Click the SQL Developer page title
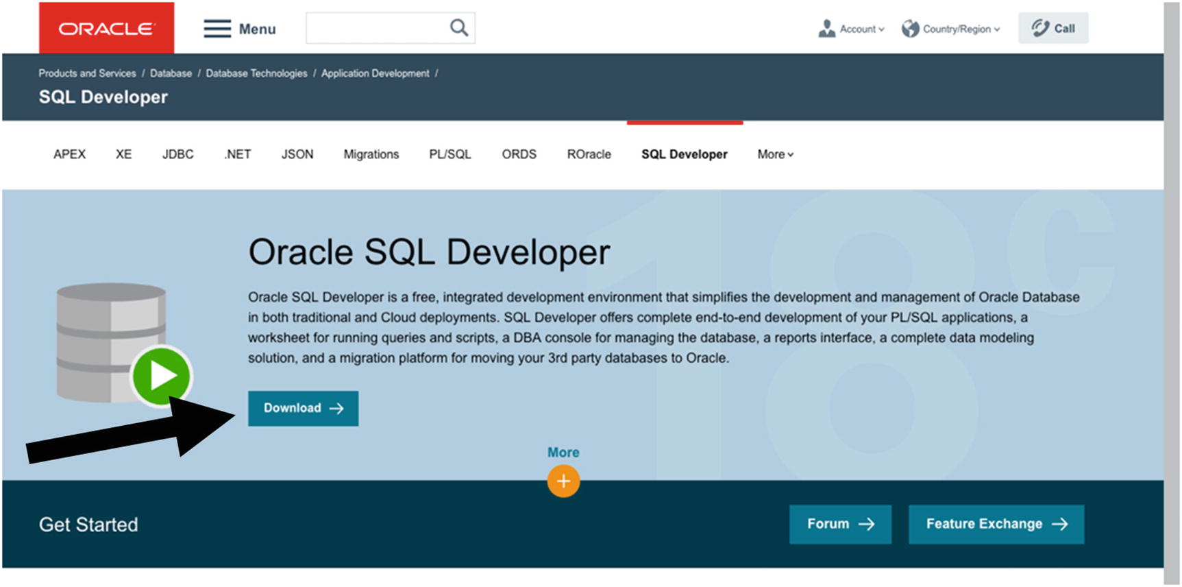This screenshot has height=587, width=1182. coord(103,97)
